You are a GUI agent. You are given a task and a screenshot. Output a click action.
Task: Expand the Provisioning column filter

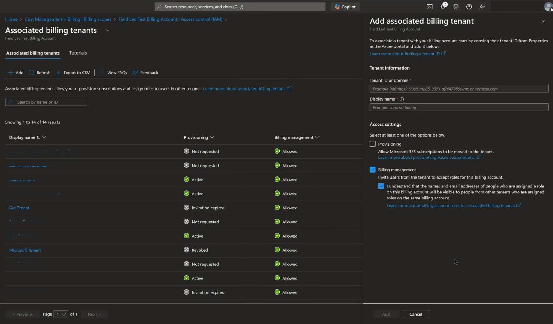click(x=212, y=137)
